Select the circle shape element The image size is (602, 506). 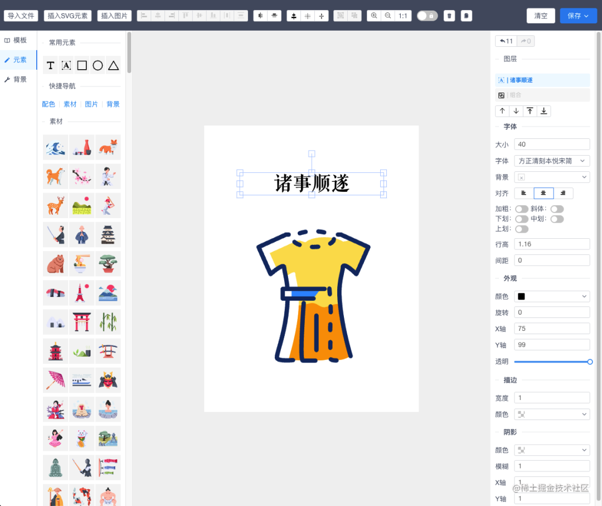(x=98, y=65)
